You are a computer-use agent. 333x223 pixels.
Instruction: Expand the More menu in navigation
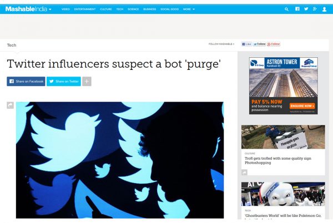(x=189, y=9)
